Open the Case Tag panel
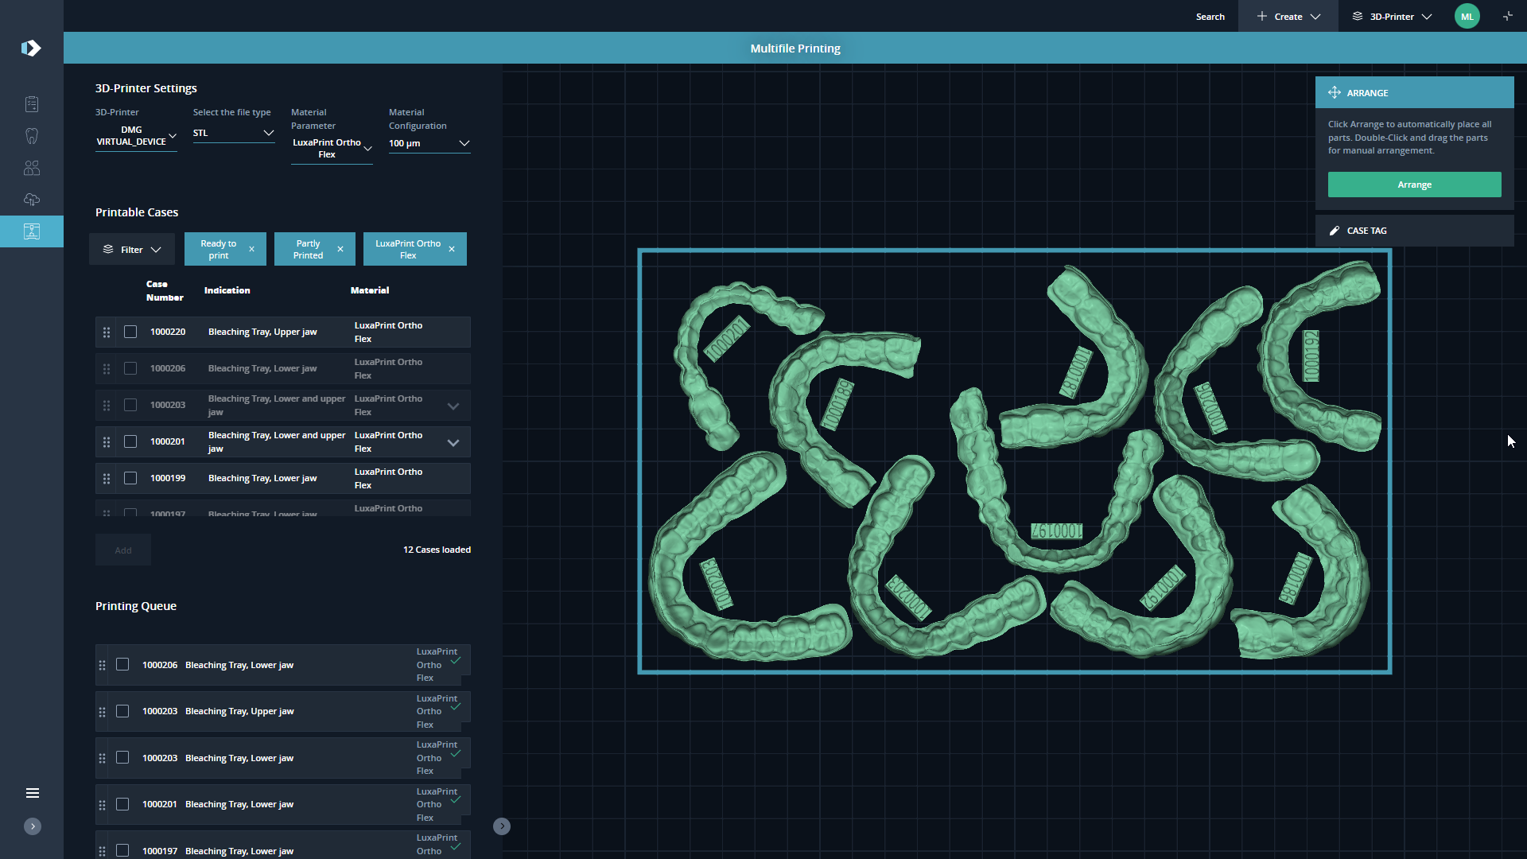This screenshot has width=1527, height=859. pos(1414,231)
